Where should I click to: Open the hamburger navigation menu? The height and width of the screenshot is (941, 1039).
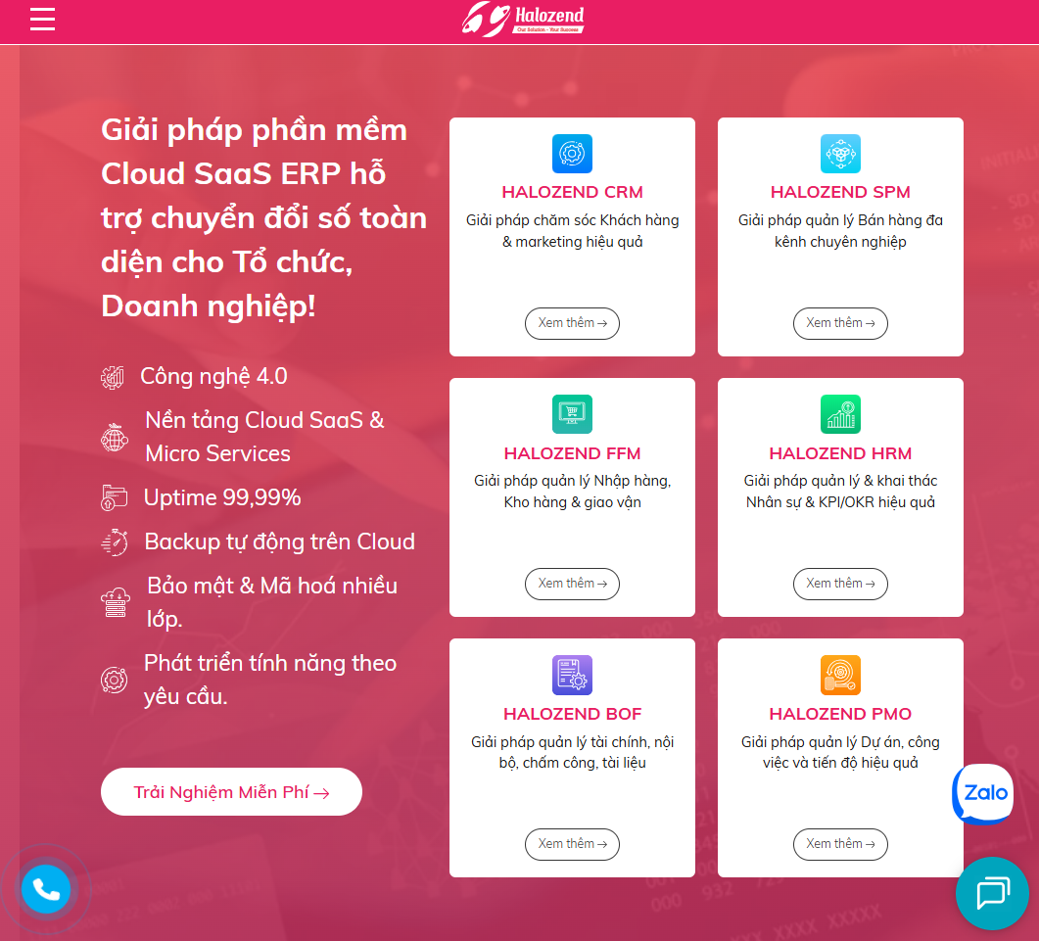pos(42,19)
